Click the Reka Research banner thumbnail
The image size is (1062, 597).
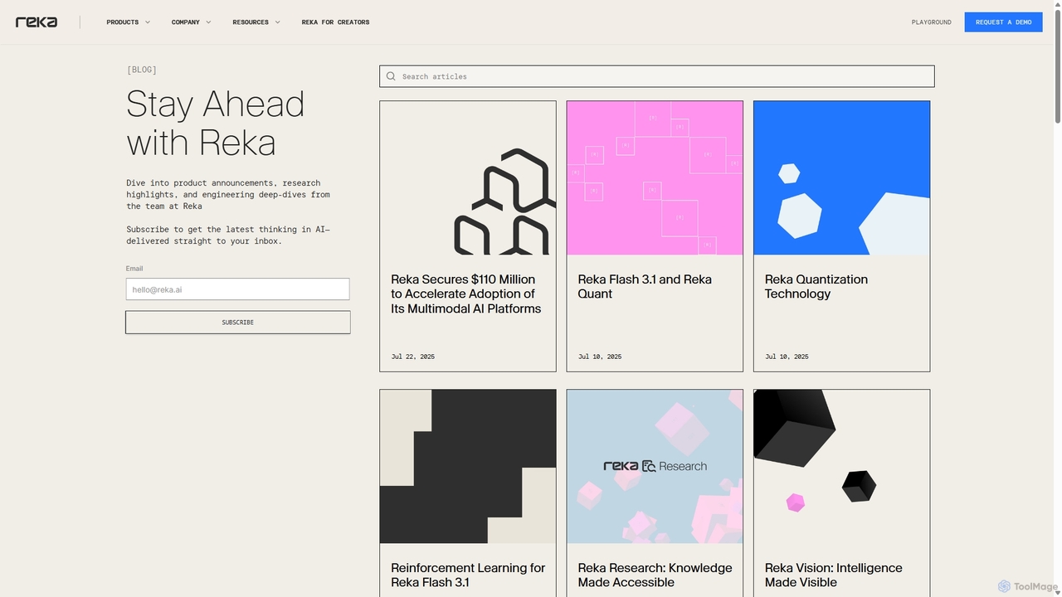click(x=655, y=467)
